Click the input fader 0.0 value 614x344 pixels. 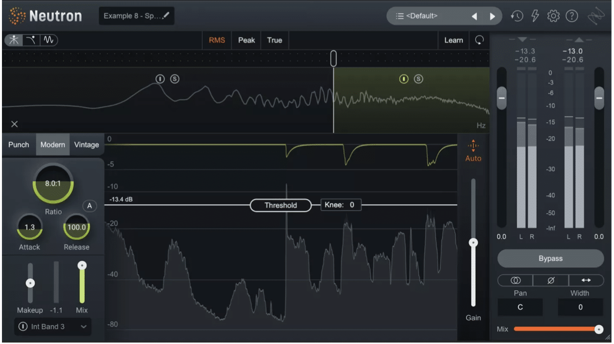pyautogui.click(x=502, y=237)
